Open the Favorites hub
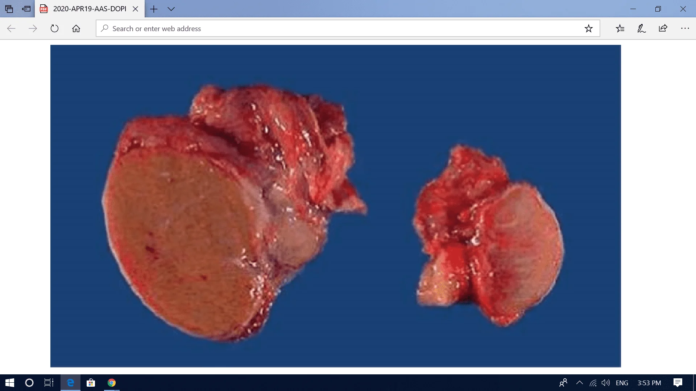This screenshot has width=696, height=391. click(x=620, y=29)
